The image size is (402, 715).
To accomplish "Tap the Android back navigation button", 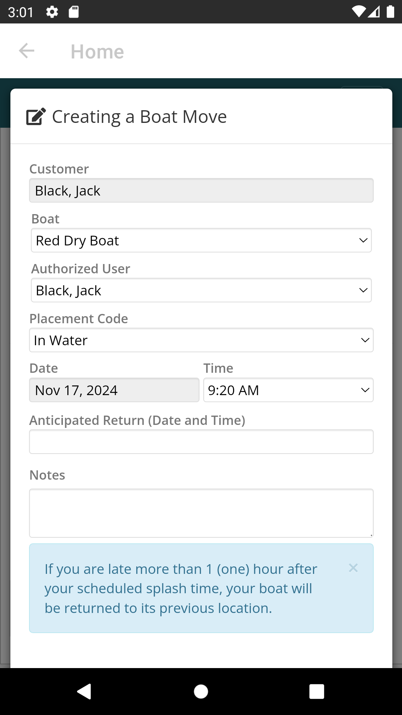I will point(84,692).
